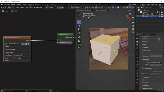Open the Alpha Premultiplied dropdown

(22, 58)
